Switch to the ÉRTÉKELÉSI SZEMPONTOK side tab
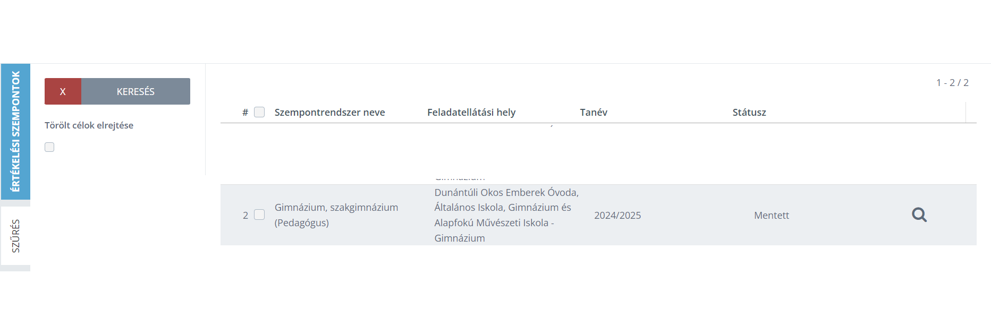 (15, 132)
